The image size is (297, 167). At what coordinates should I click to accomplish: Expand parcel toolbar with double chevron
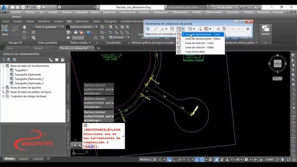[x=247, y=29]
